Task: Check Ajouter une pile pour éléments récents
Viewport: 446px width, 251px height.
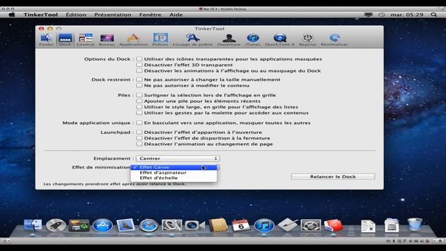Action: 139,101
